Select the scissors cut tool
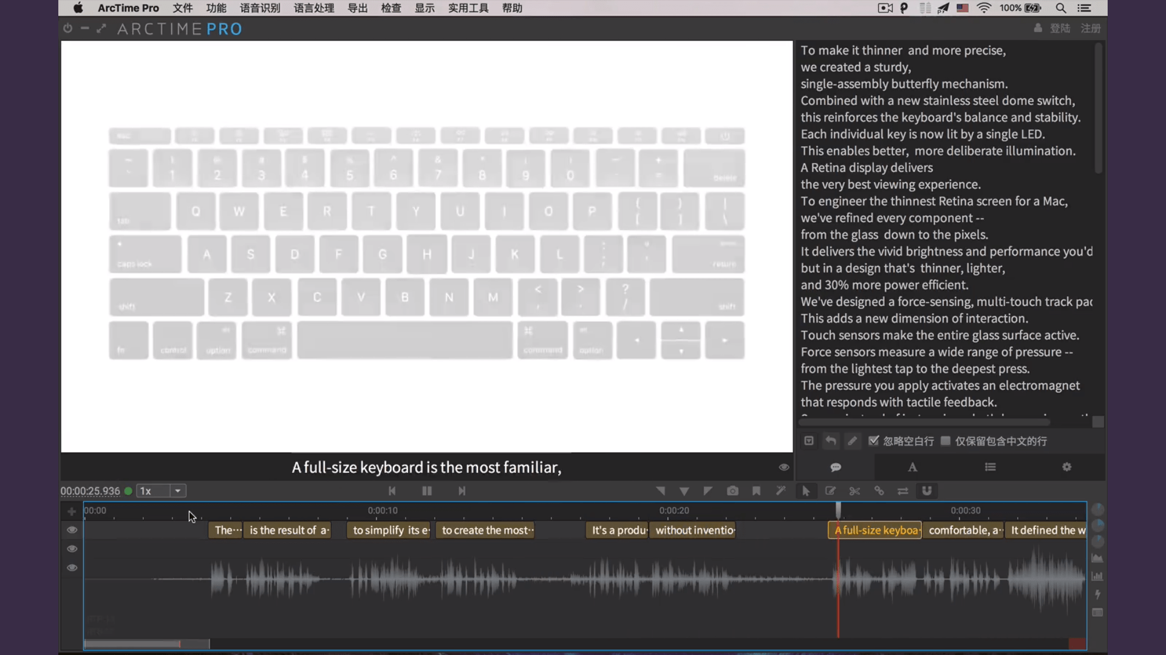 click(854, 491)
